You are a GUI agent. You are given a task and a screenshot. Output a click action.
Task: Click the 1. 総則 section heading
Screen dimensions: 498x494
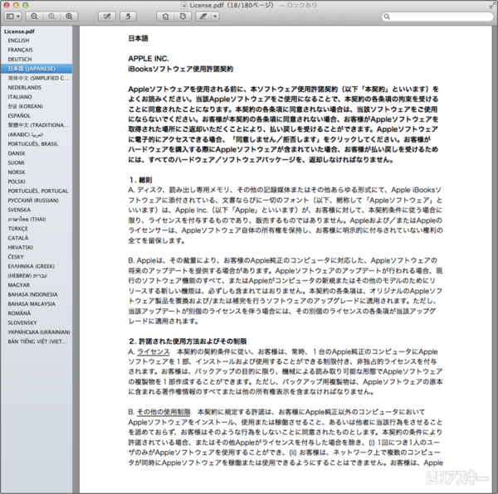140,180
